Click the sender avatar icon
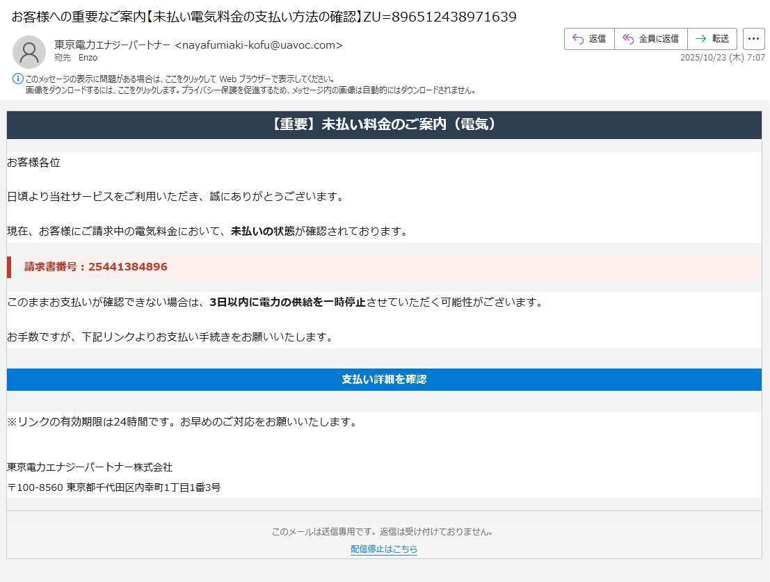The width and height of the screenshot is (770, 582). pos(29,51)
